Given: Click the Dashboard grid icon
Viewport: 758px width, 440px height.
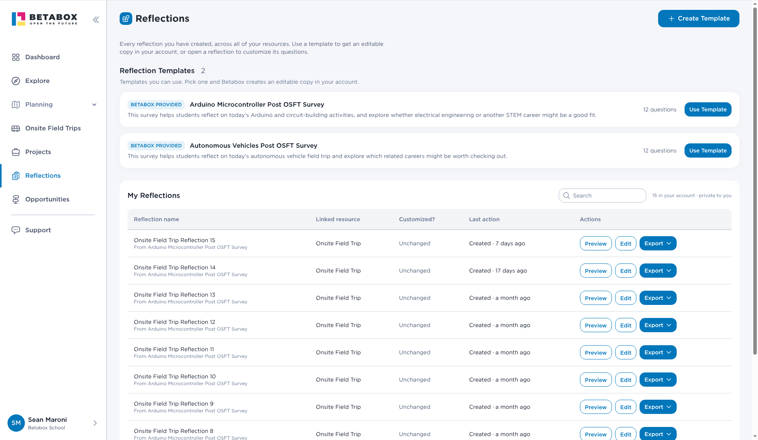Looking at the screenshot, I should pos(16,57).
